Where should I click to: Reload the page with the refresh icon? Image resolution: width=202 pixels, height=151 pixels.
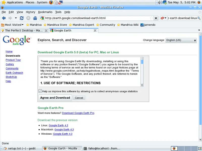coord(22,18)
